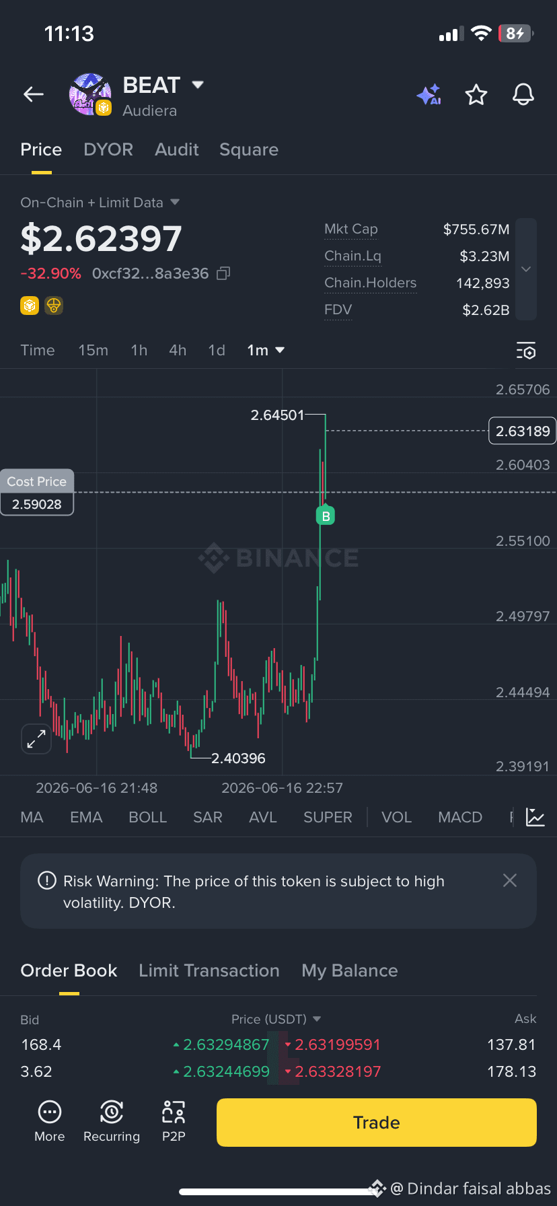
Task: Tap the B buy marker on chart
Action: click(x=326, y=516)
